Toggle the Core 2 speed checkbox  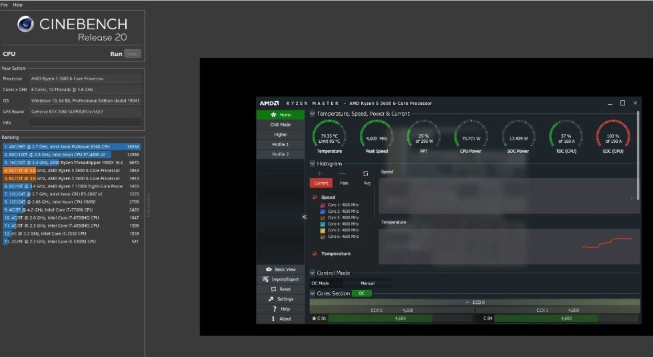(x=323, y=211)
